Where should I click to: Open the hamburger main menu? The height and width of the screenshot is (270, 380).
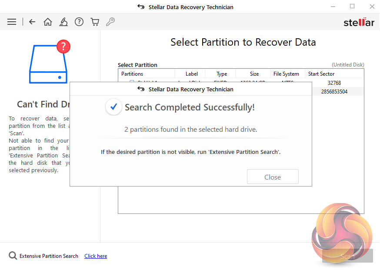pyautogui.click(x=12, y=22)
